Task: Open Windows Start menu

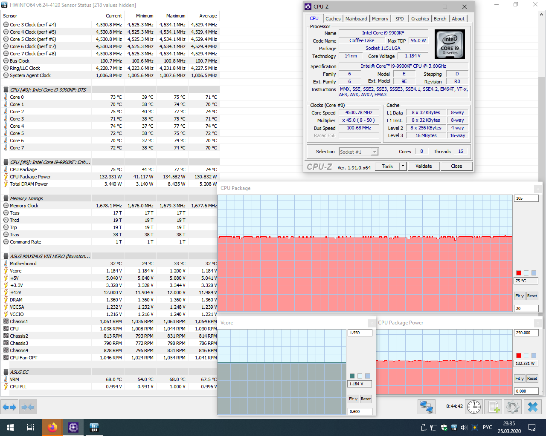Action: (x=10, y=427)
